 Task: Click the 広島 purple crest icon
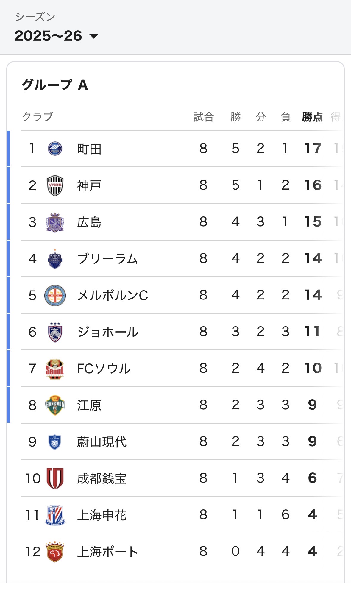55,222
